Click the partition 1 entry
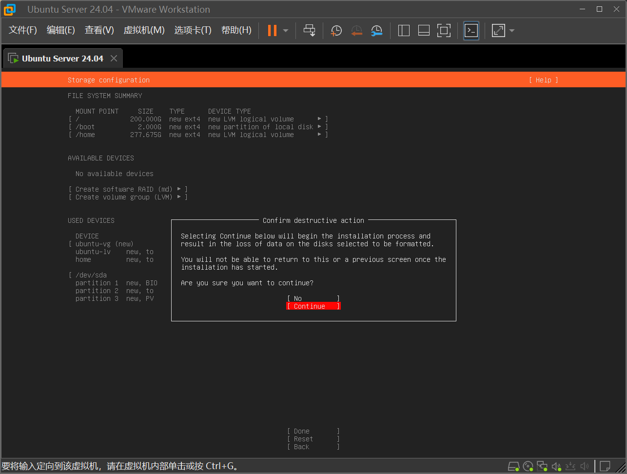Screen dimensions: 627x474 (x=97, y=283)
